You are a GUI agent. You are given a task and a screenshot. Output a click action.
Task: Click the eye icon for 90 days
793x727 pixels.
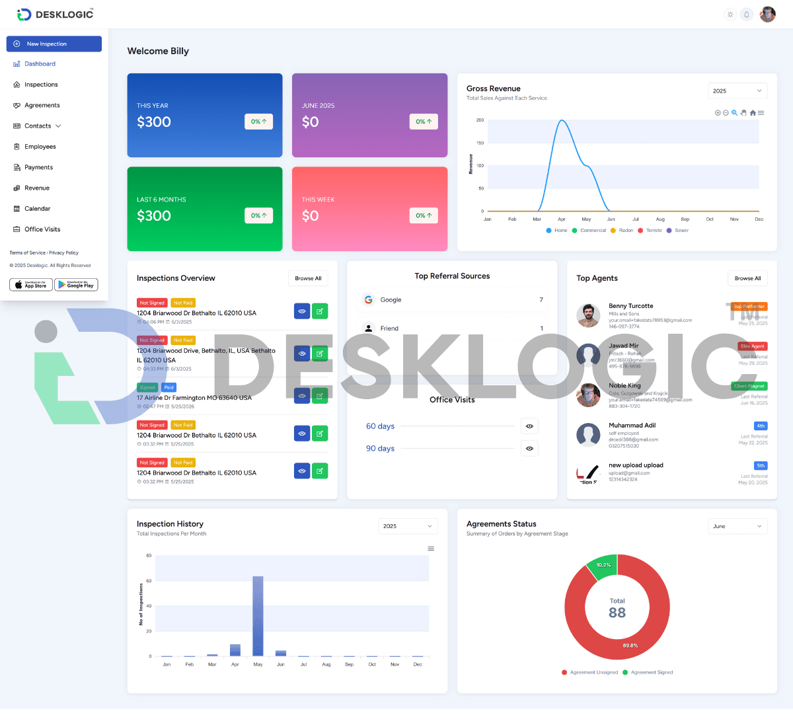[529, 448]
